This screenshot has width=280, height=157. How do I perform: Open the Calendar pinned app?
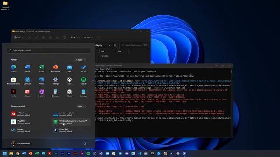(28, 81)
